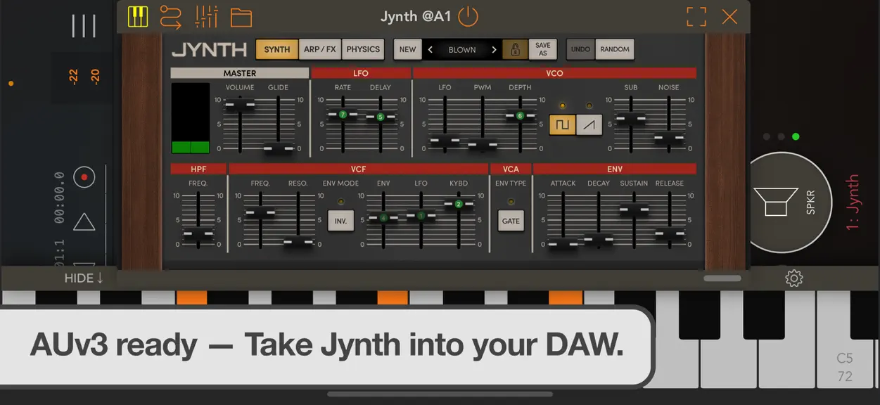Image resolution: width=880 pixels, height=405 pixels.
Task: Adjust the SUB oscillator slider
Action: (631, 119)
